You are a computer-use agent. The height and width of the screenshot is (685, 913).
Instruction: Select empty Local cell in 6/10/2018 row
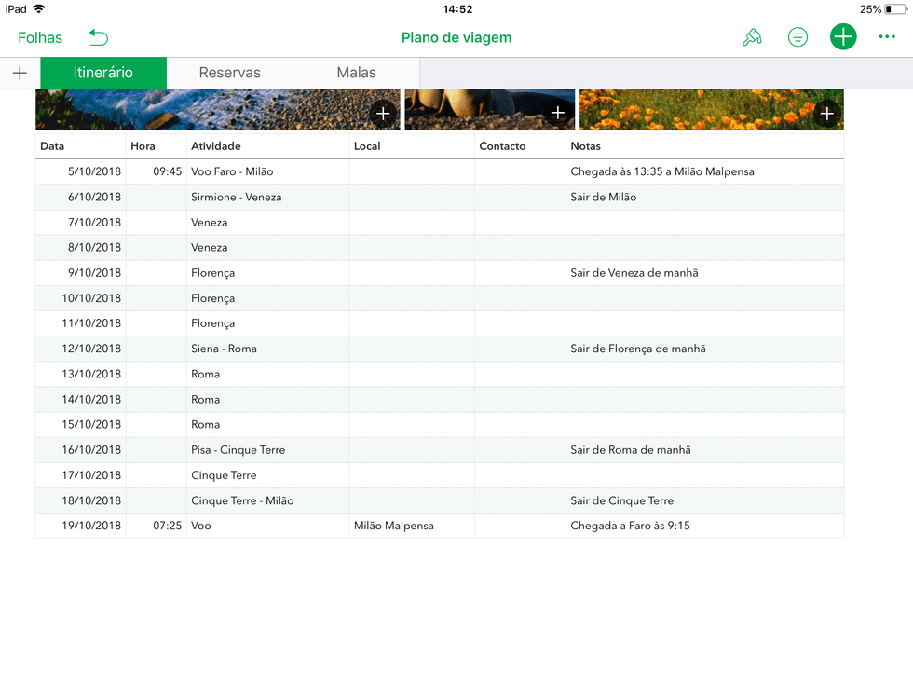[412, 197]
